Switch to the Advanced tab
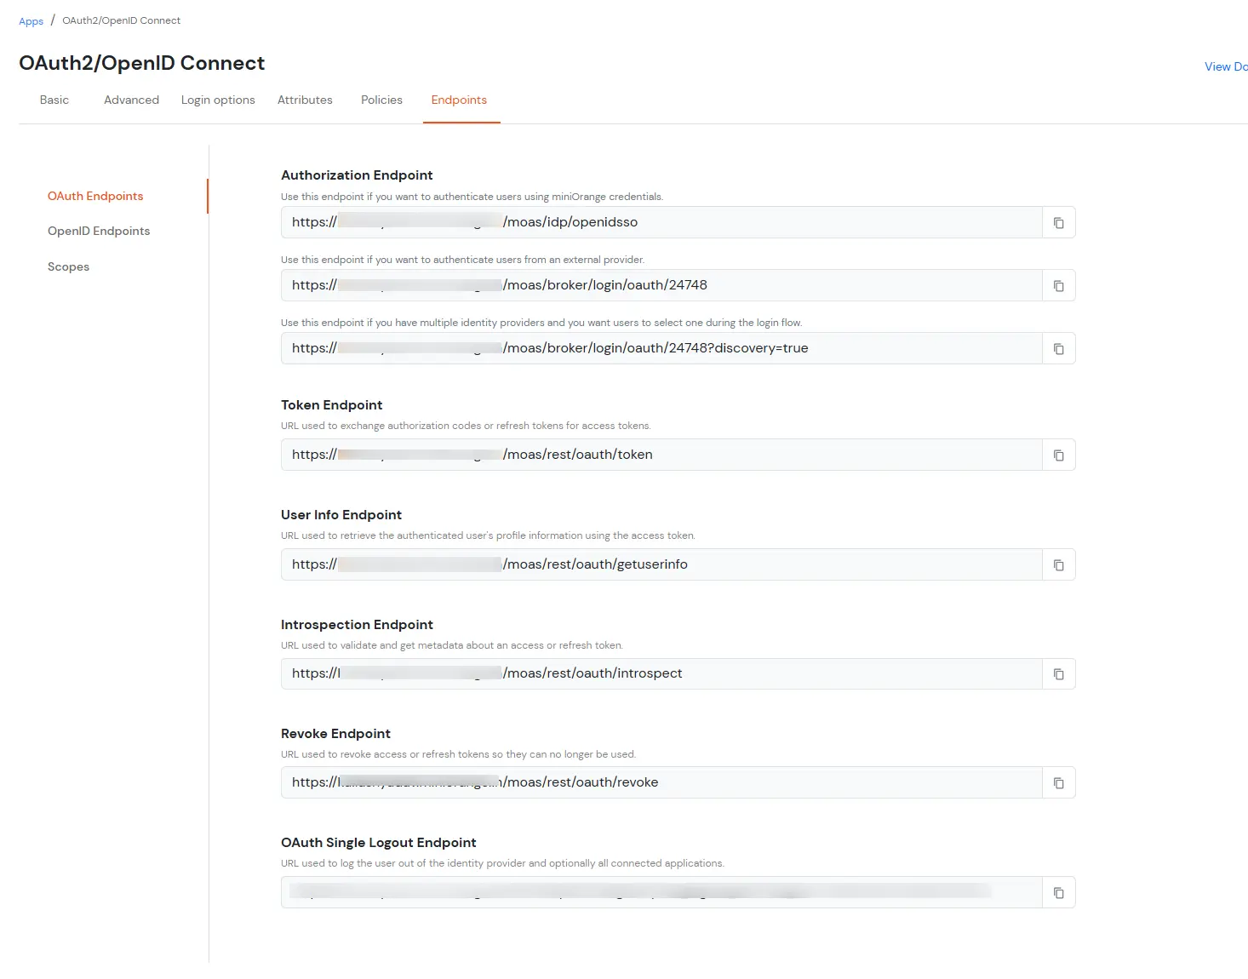 click(x=131, y=100)
